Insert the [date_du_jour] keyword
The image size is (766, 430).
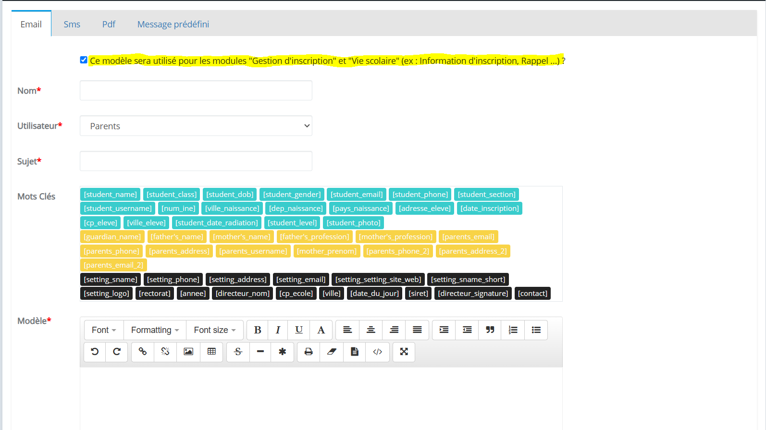pyautogui.click(x=374, y=294)
